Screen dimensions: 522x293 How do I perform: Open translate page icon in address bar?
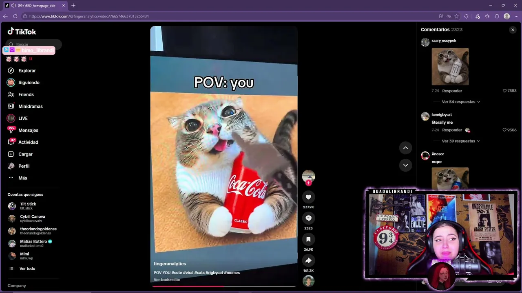click(449, 16)
